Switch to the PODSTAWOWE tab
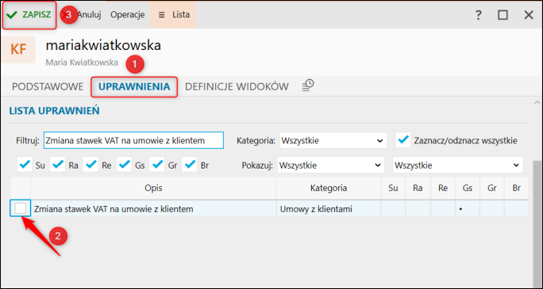The width and height of the screenshot is (543, 289). [x=48, y=86]
